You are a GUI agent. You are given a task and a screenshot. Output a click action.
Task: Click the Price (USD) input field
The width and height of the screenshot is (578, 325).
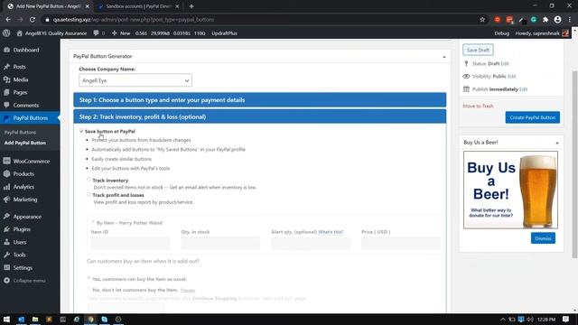tap(401, 243)
